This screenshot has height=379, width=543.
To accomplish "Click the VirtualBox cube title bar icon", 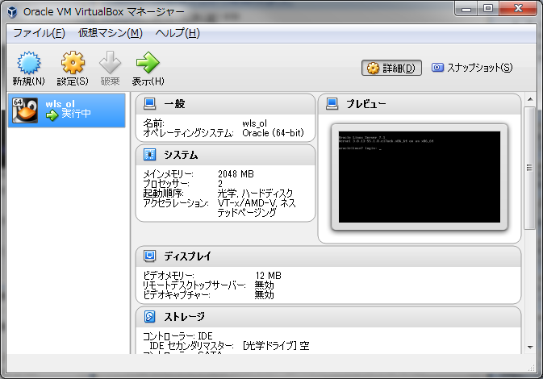I will (x=12, y=12).
